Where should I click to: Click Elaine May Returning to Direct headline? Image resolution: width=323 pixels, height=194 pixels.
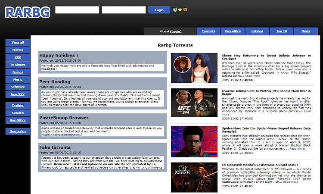click(266, 57)
